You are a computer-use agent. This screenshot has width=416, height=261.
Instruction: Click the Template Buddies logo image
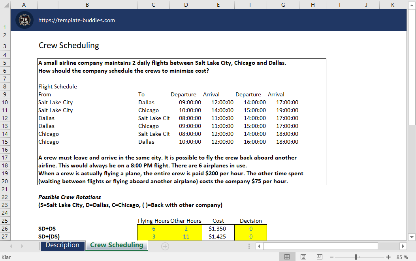coord(24,20)
